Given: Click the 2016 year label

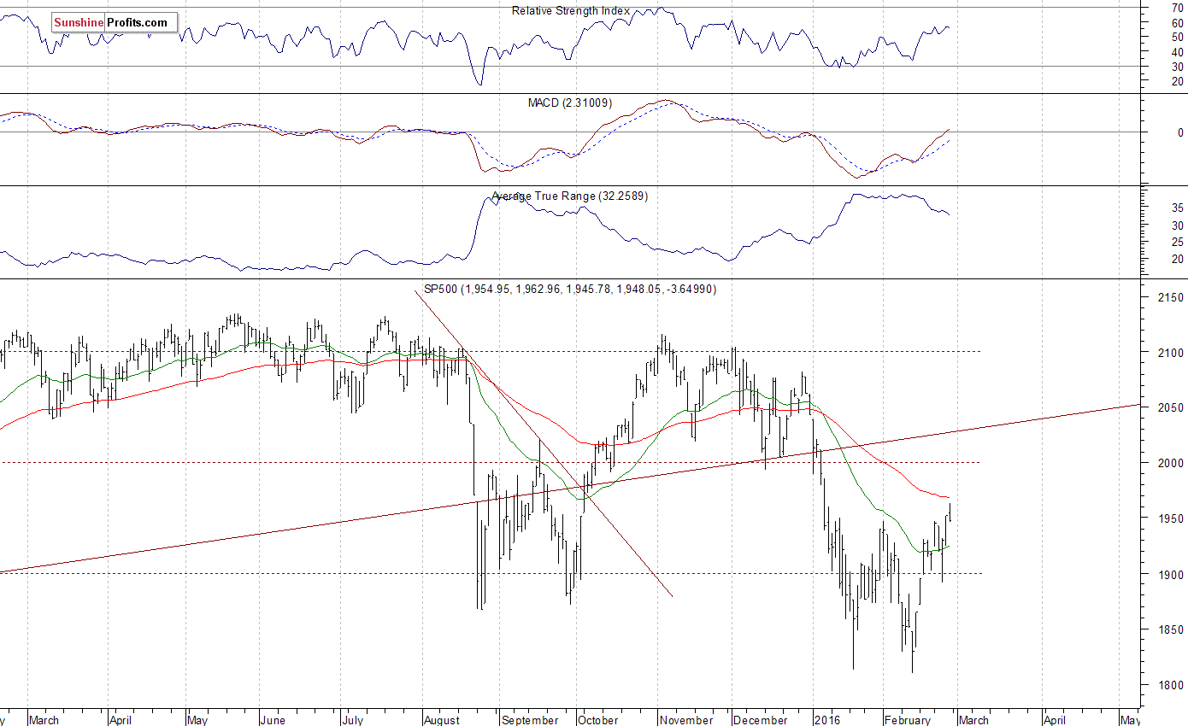Looking at the screenshot, I should 826,720.
